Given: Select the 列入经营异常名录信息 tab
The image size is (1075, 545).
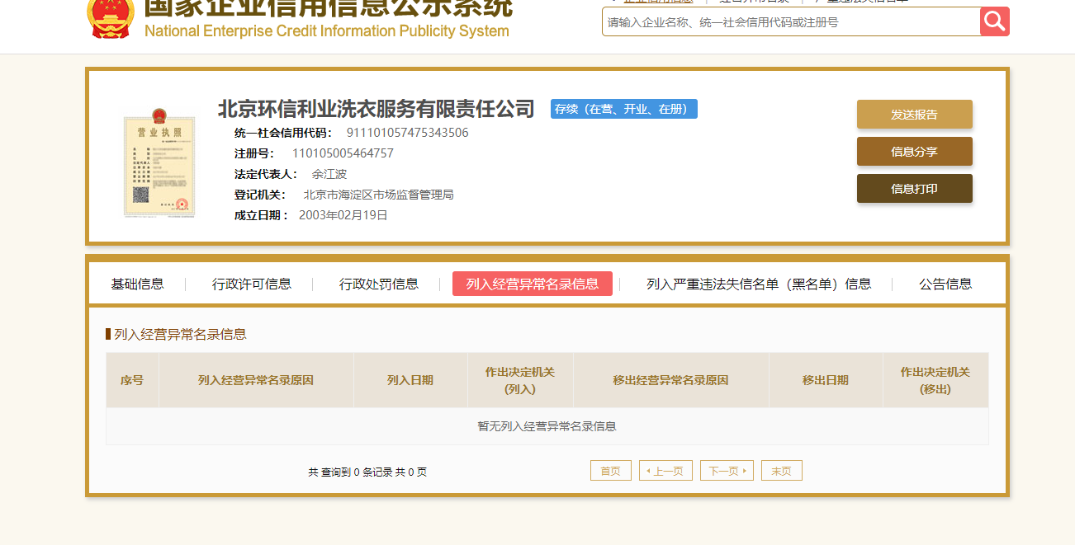Looking at the screenshot, I should click(533, 284).
